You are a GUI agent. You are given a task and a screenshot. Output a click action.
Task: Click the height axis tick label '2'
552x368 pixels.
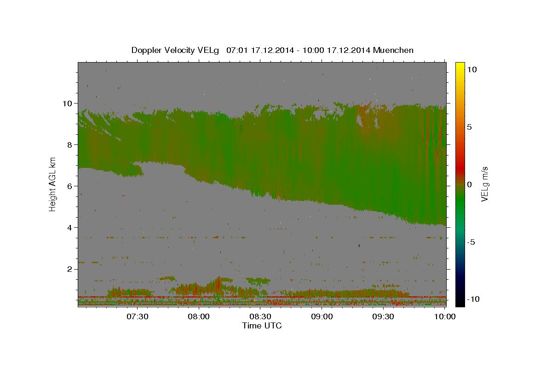coord(71,269)
